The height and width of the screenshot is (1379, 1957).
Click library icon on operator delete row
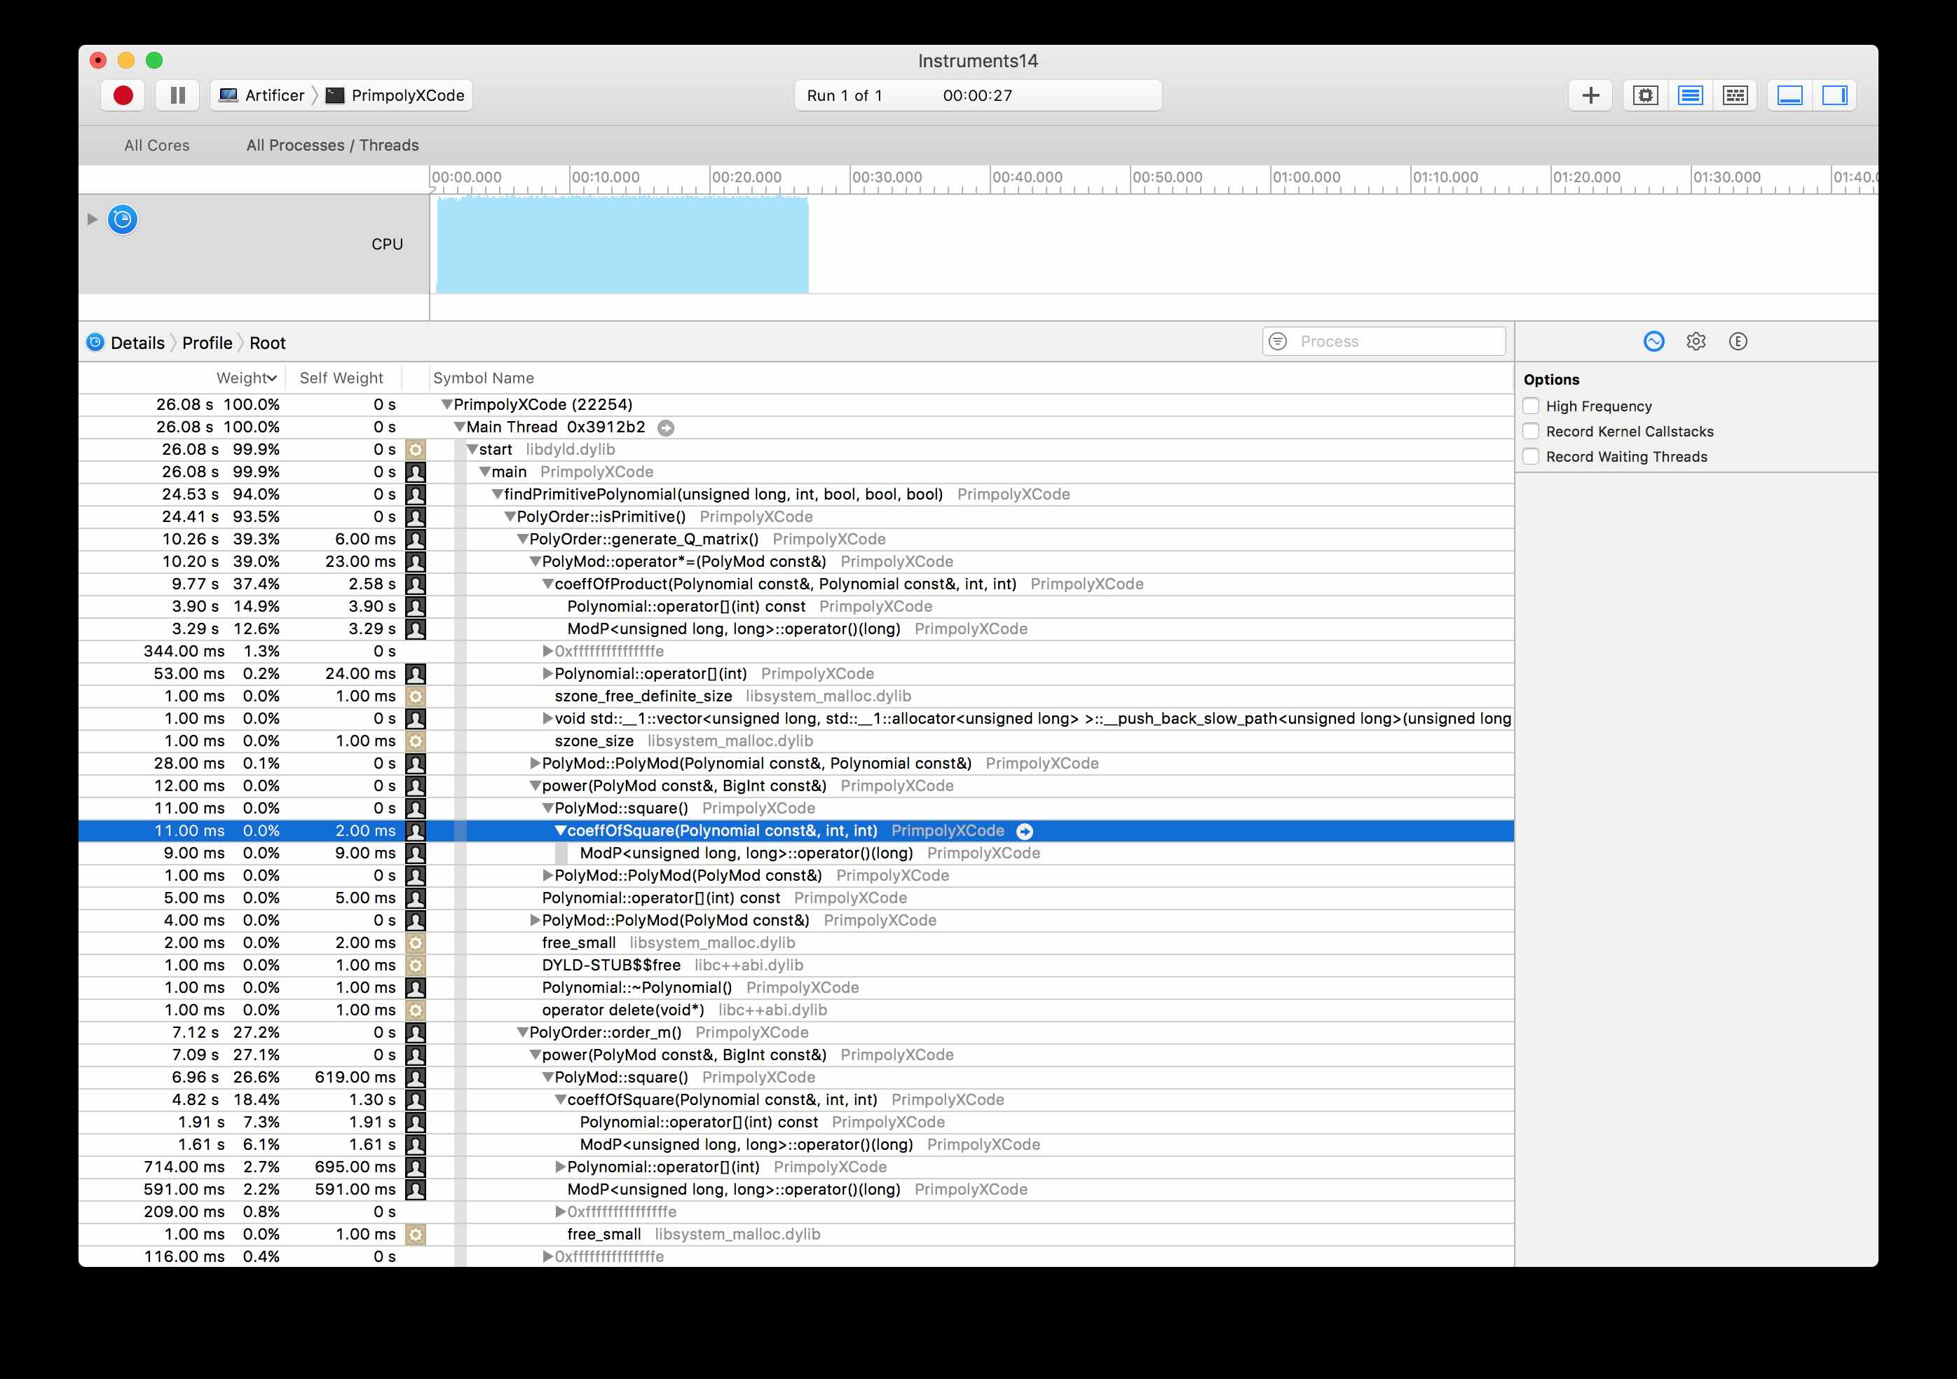click(415, 1010)
